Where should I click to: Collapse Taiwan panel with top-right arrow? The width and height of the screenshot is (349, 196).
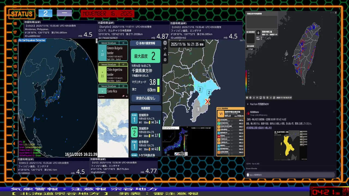click(336, 13)
